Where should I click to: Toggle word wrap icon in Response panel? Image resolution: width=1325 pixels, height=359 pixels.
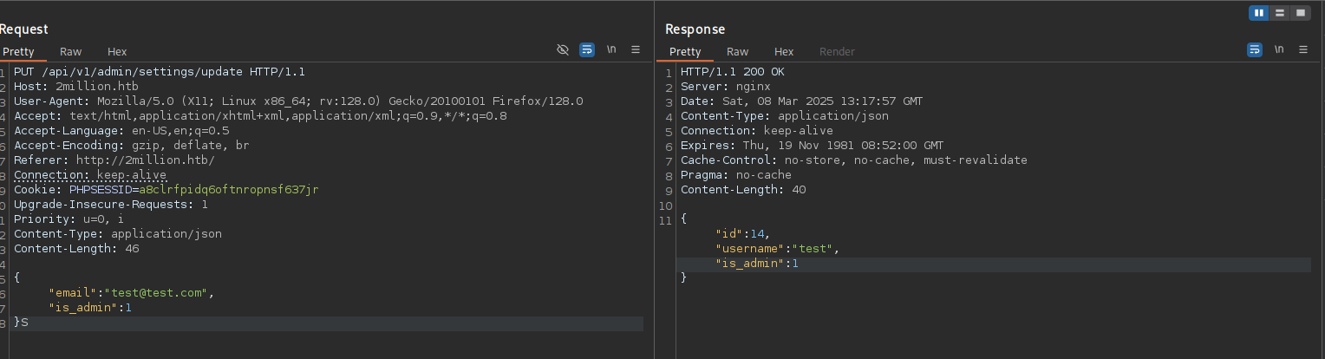coord(1255,49)
